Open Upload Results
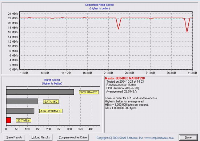The width and height of the screenshot is (200, 141). [x=41, y=137]
